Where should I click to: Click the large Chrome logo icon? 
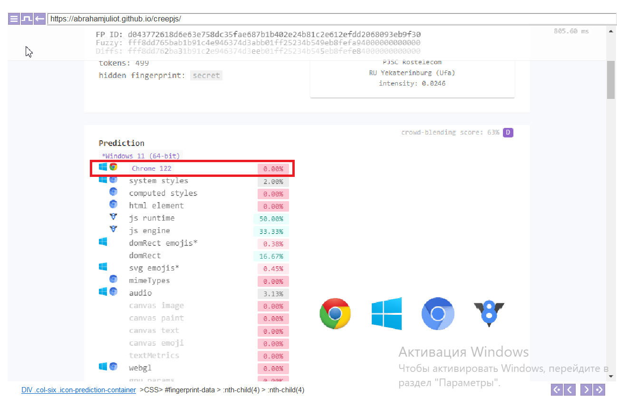[335, 314]
